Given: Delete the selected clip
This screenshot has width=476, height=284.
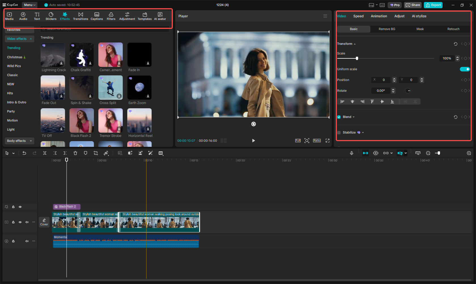Looking at the screenshot, I should [75, 153].
